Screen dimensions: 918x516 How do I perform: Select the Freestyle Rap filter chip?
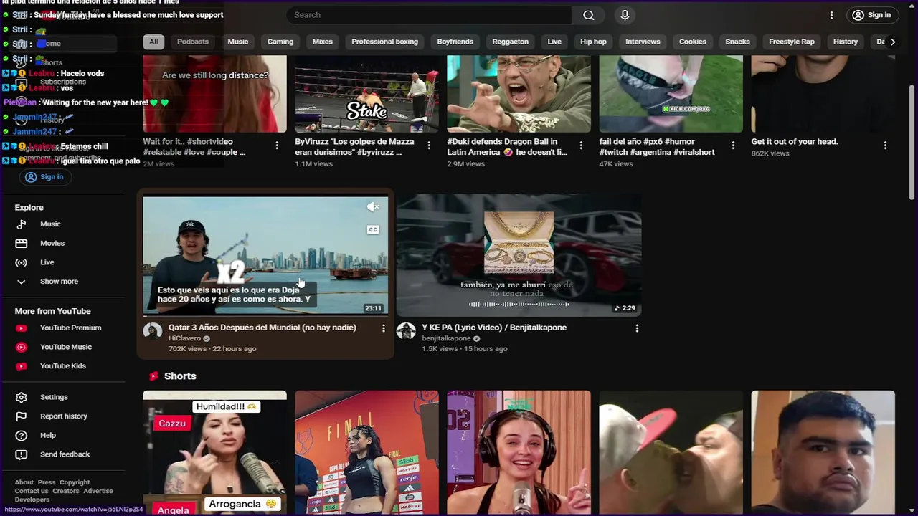click(x=792, y=42)
